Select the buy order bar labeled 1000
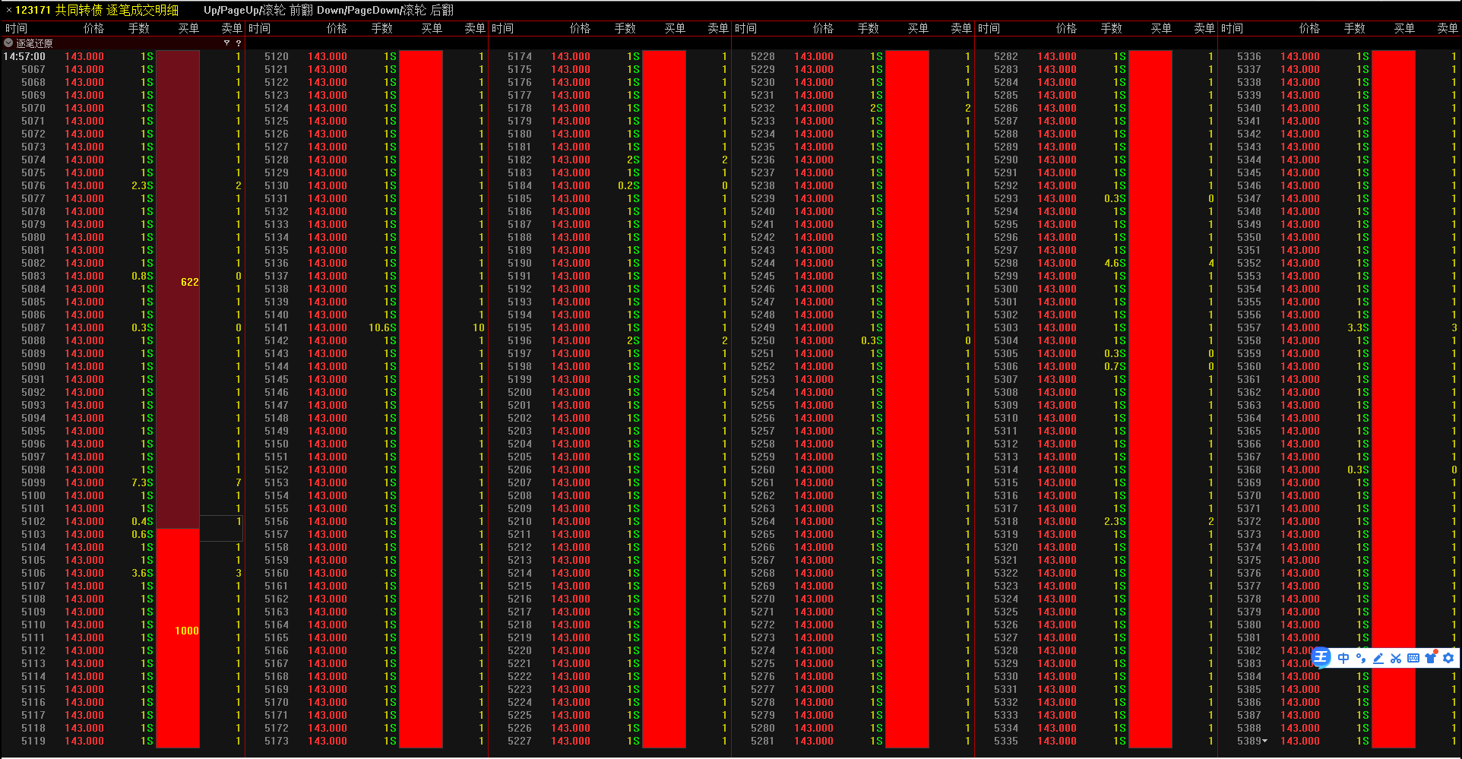 click(178, 638)
